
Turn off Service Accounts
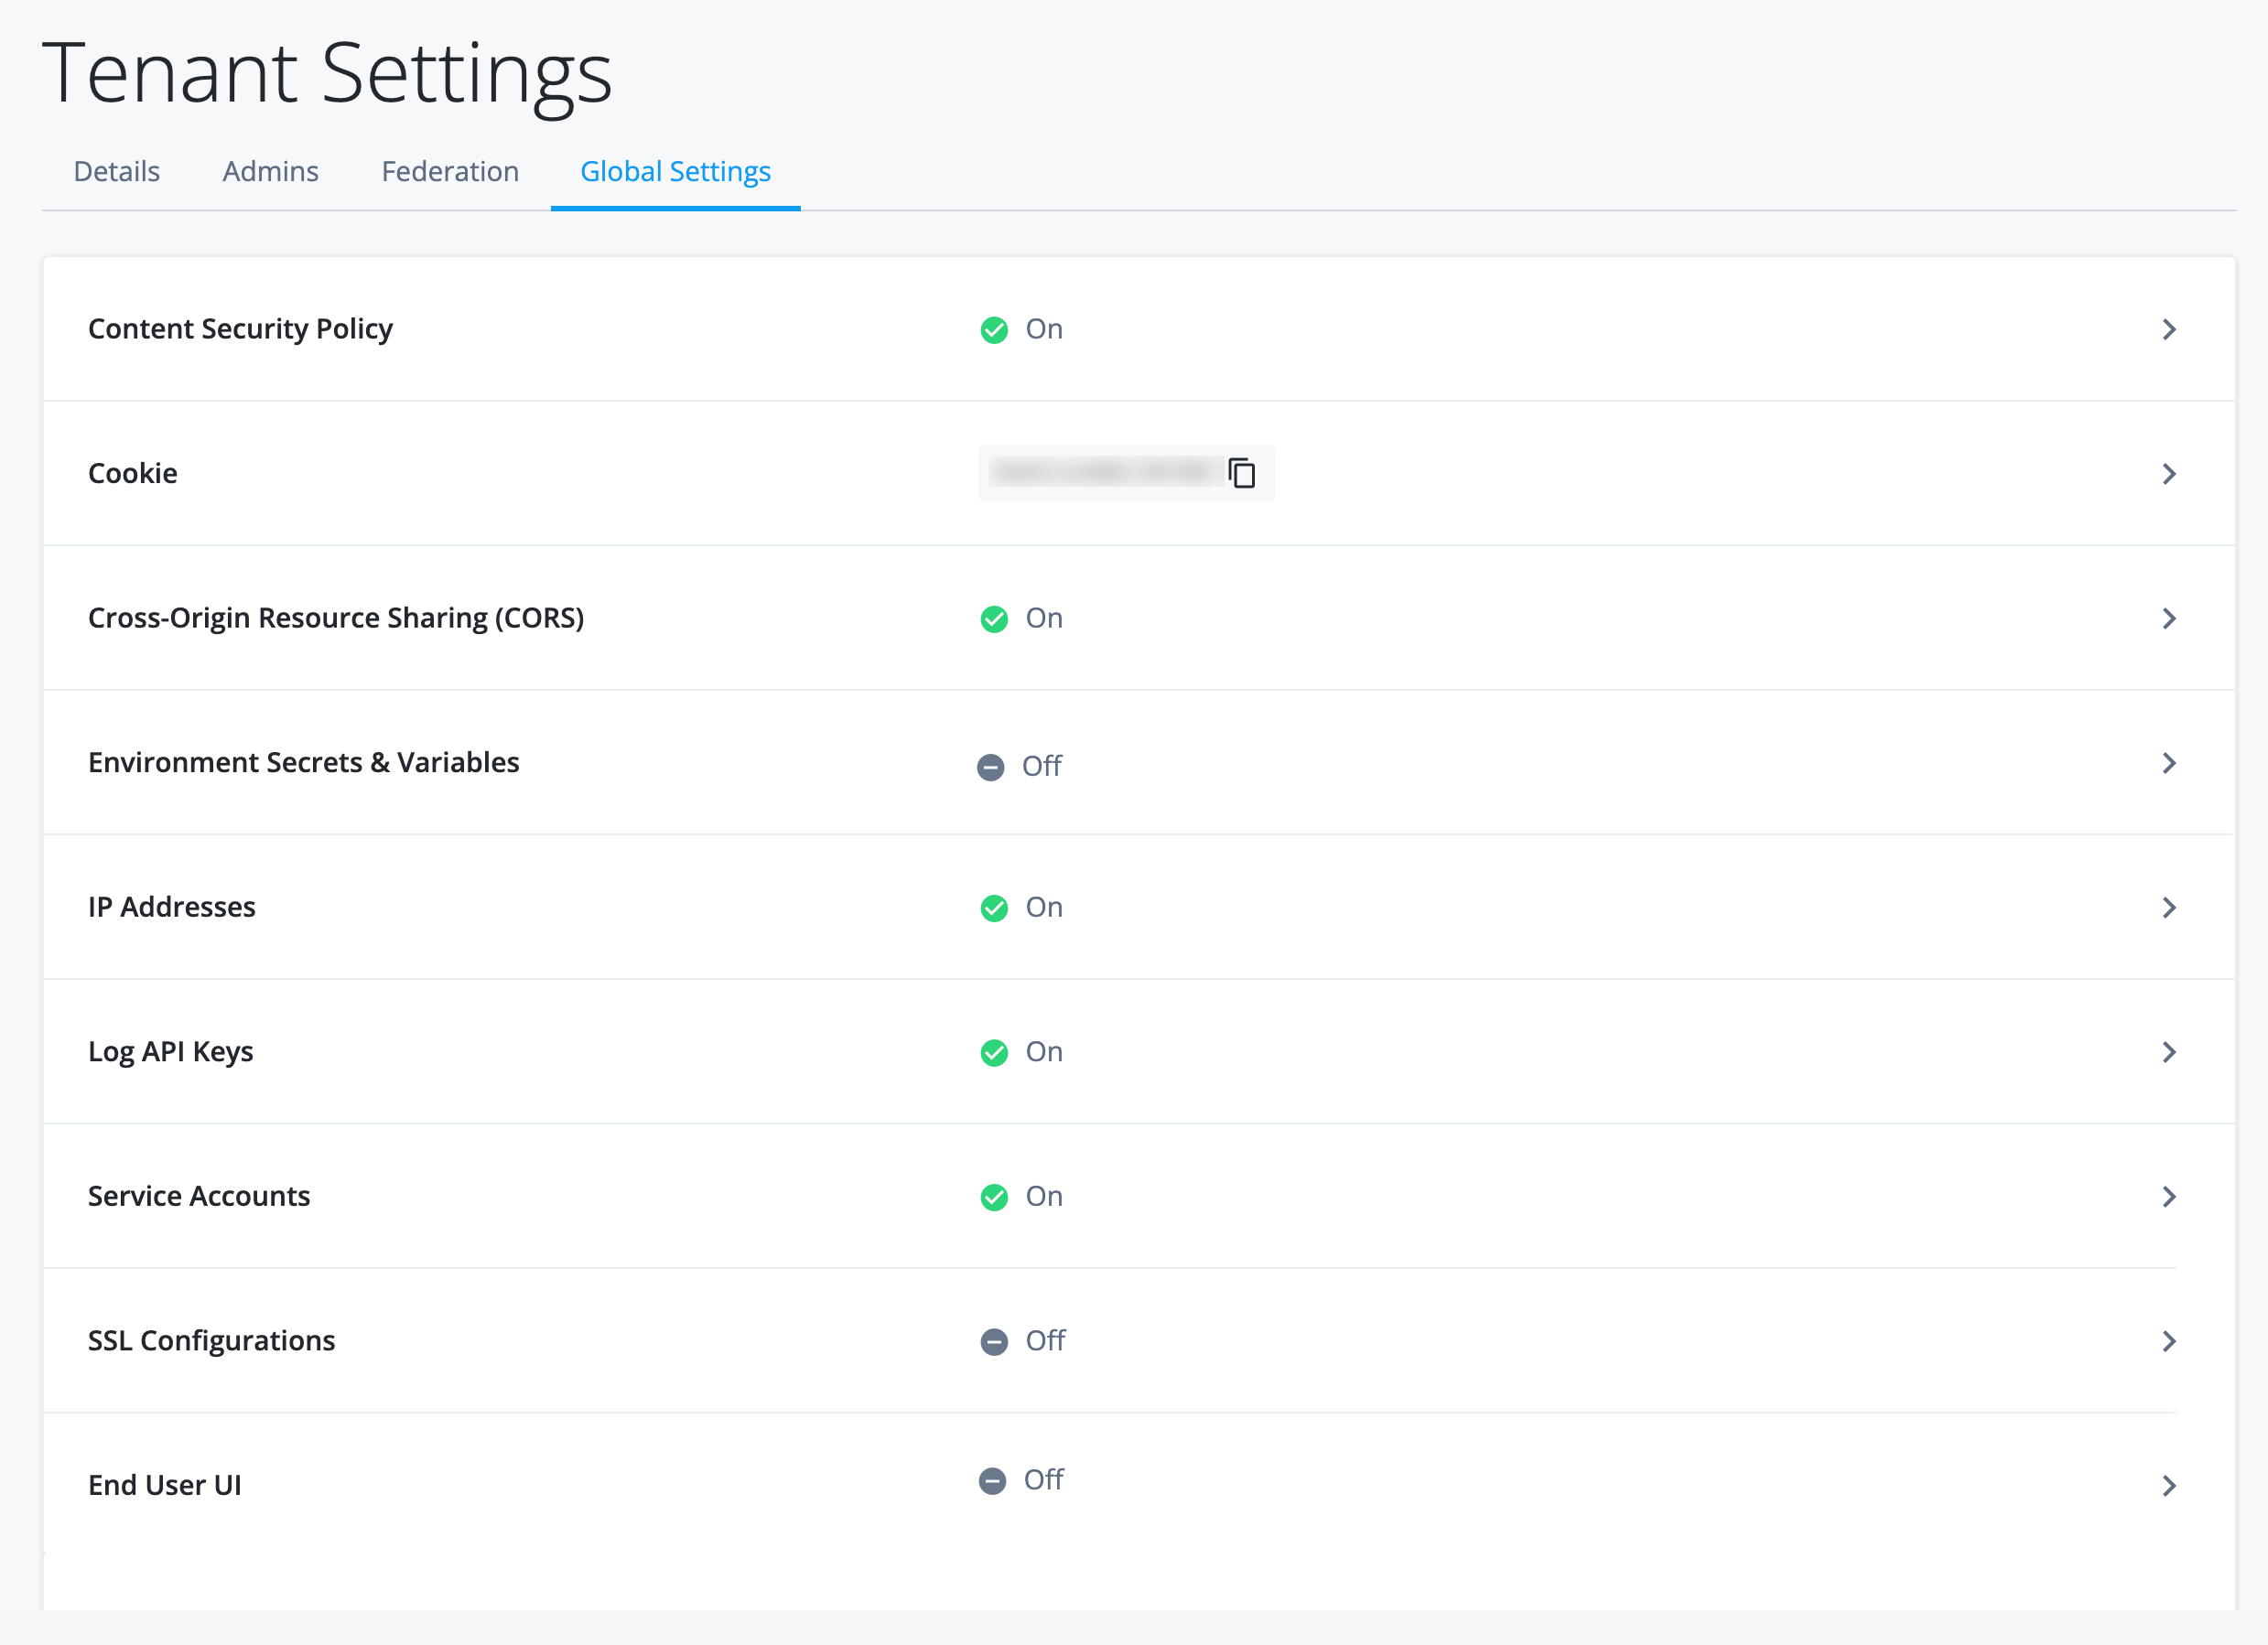994,1197
